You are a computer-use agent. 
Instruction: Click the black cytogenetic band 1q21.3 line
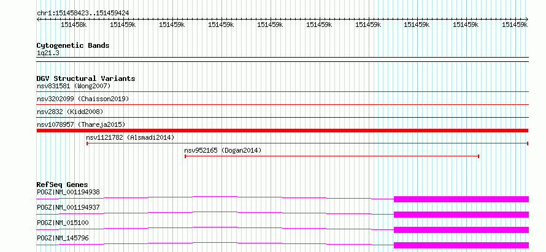[282, 59]
